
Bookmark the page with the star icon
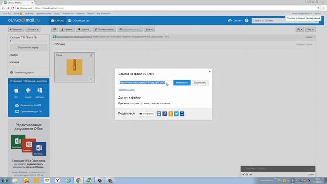coord(318,8)
